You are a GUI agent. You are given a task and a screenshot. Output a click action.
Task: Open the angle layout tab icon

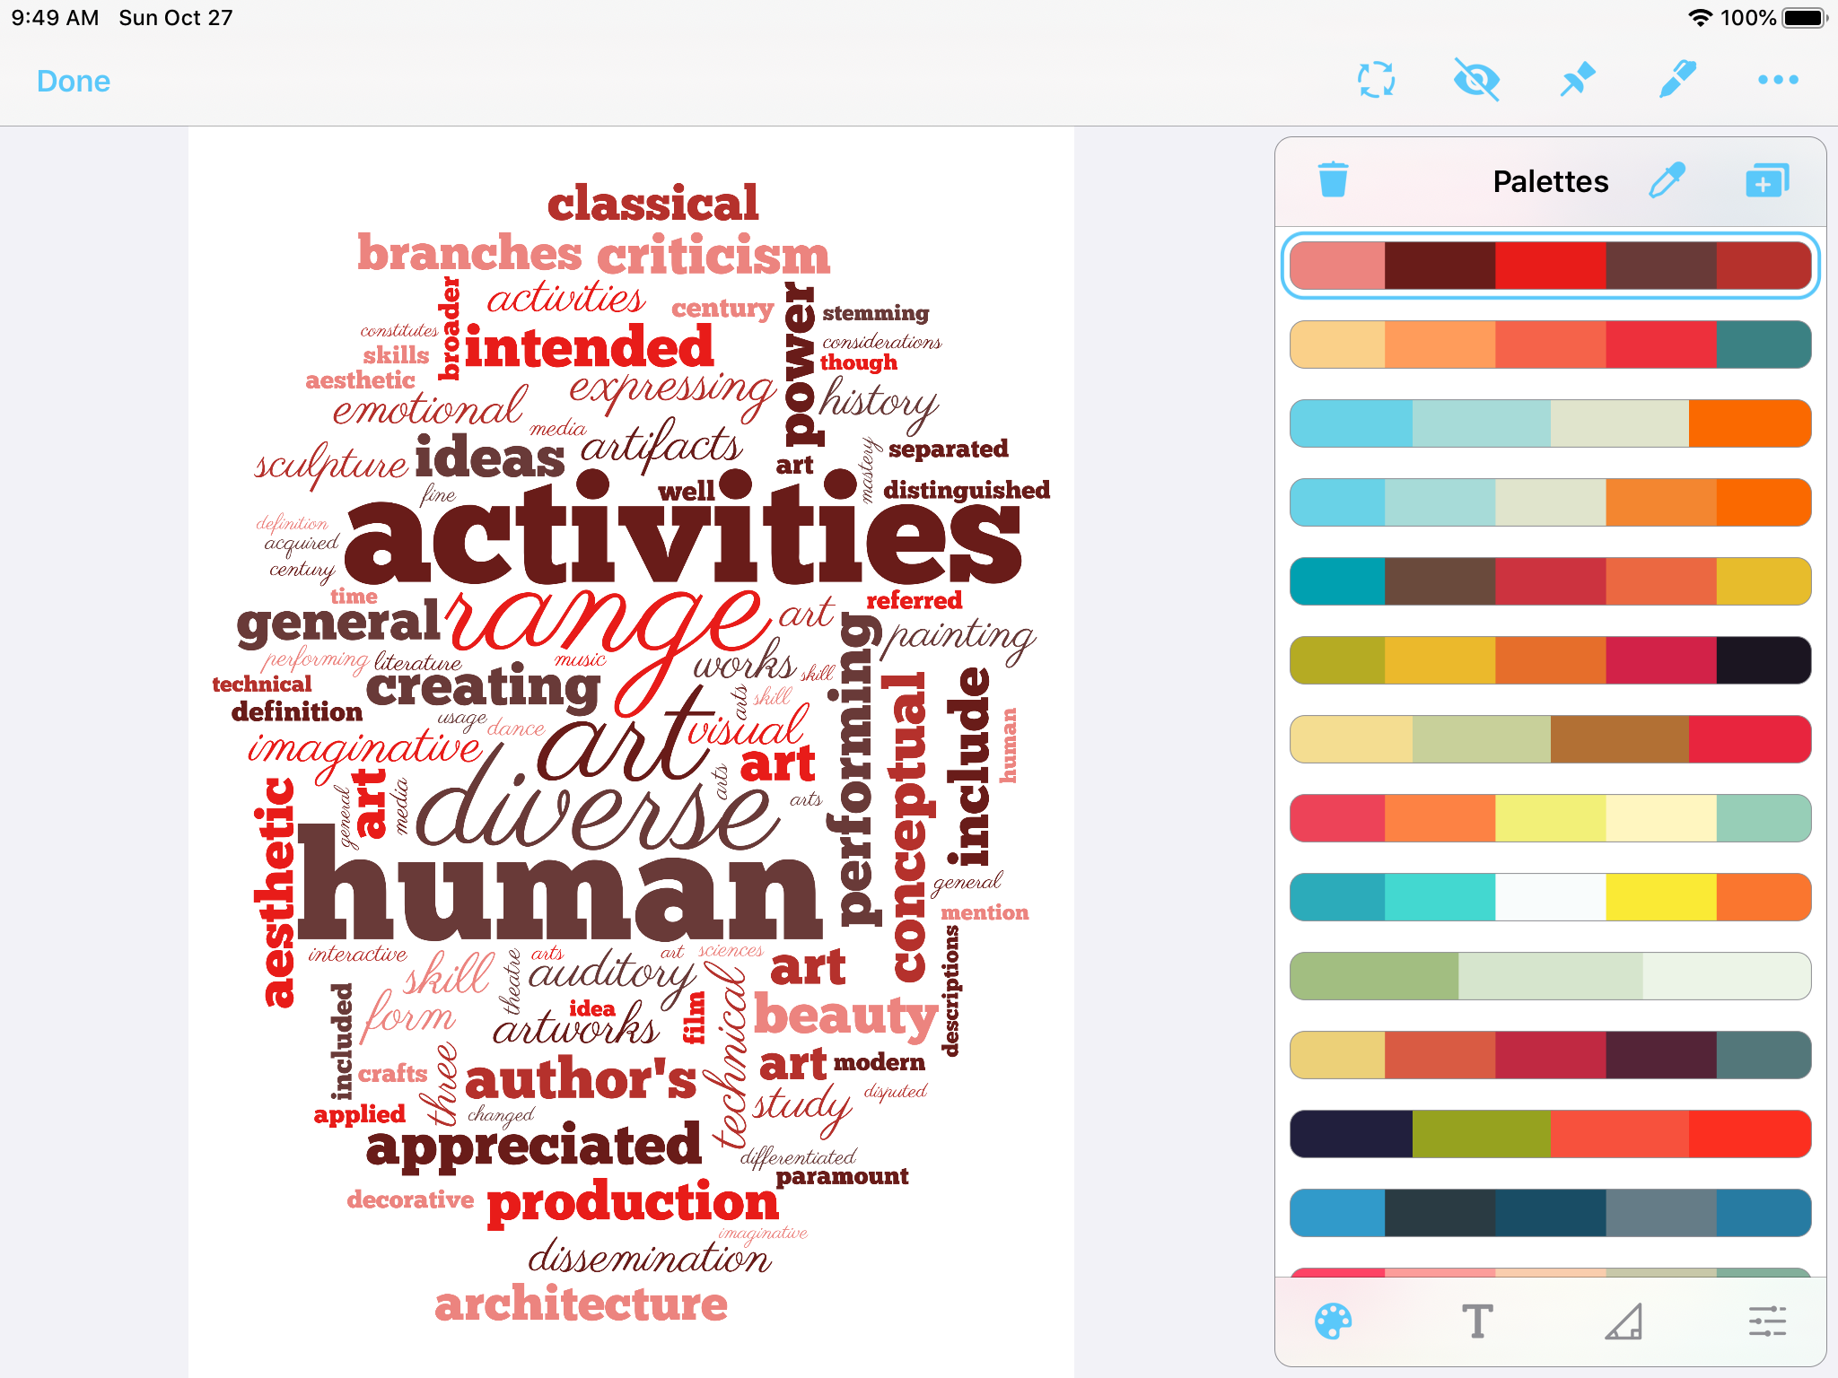pos(1623,1321)
